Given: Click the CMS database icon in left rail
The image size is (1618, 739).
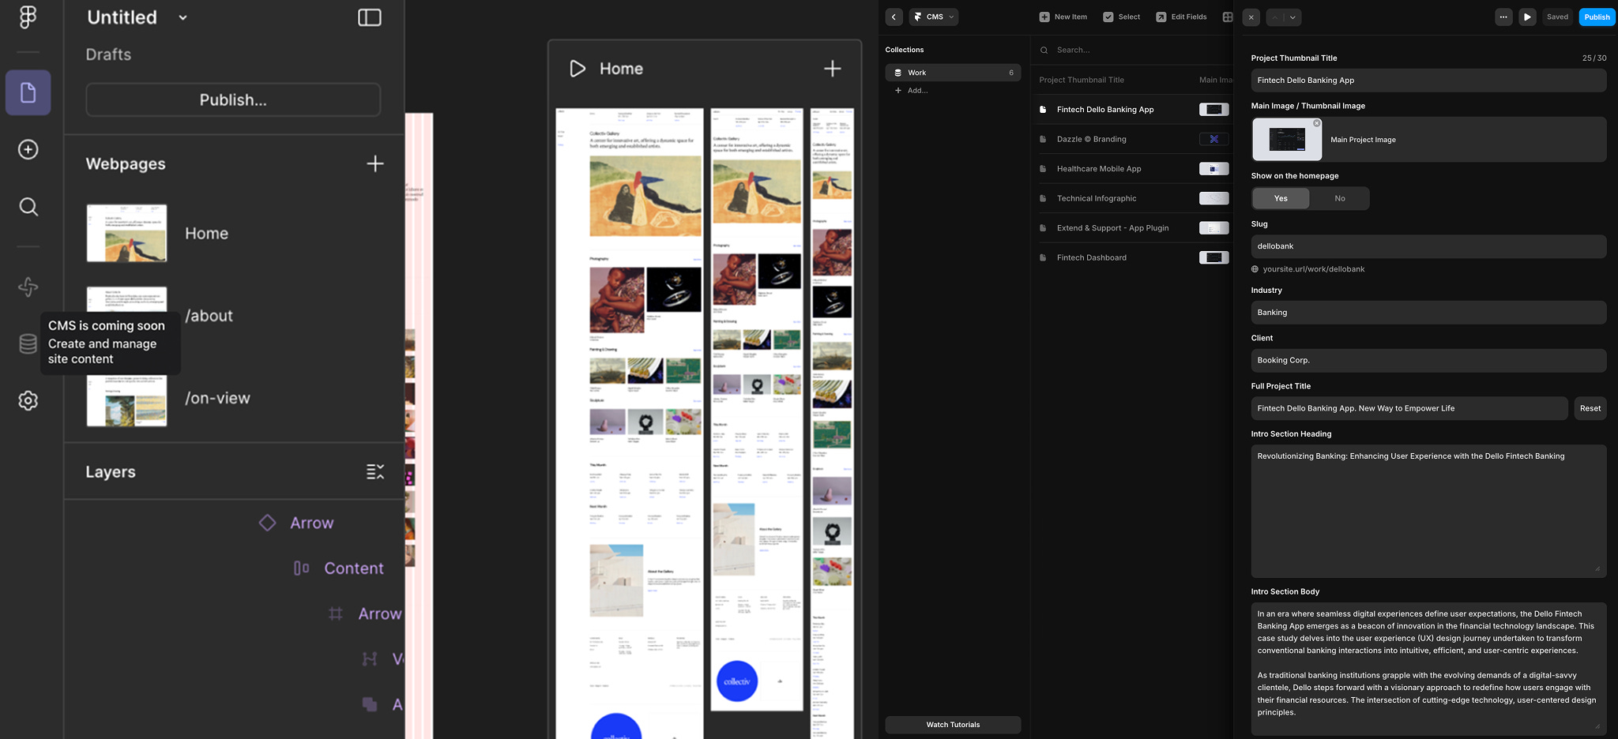Looking at the screenshot, I should pos(28,343).
